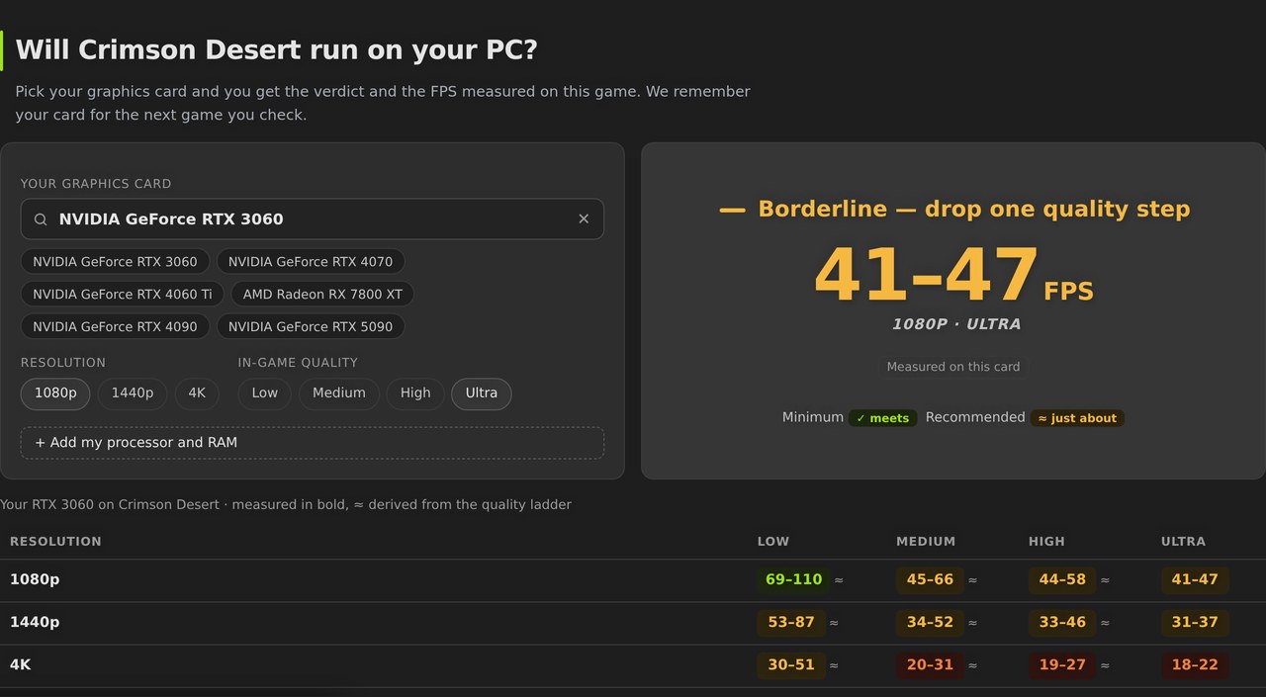Select the NVIDIA GeForce RTX 5090 chip
This screenshot has height=697, width=1266.
pos(311,326)
